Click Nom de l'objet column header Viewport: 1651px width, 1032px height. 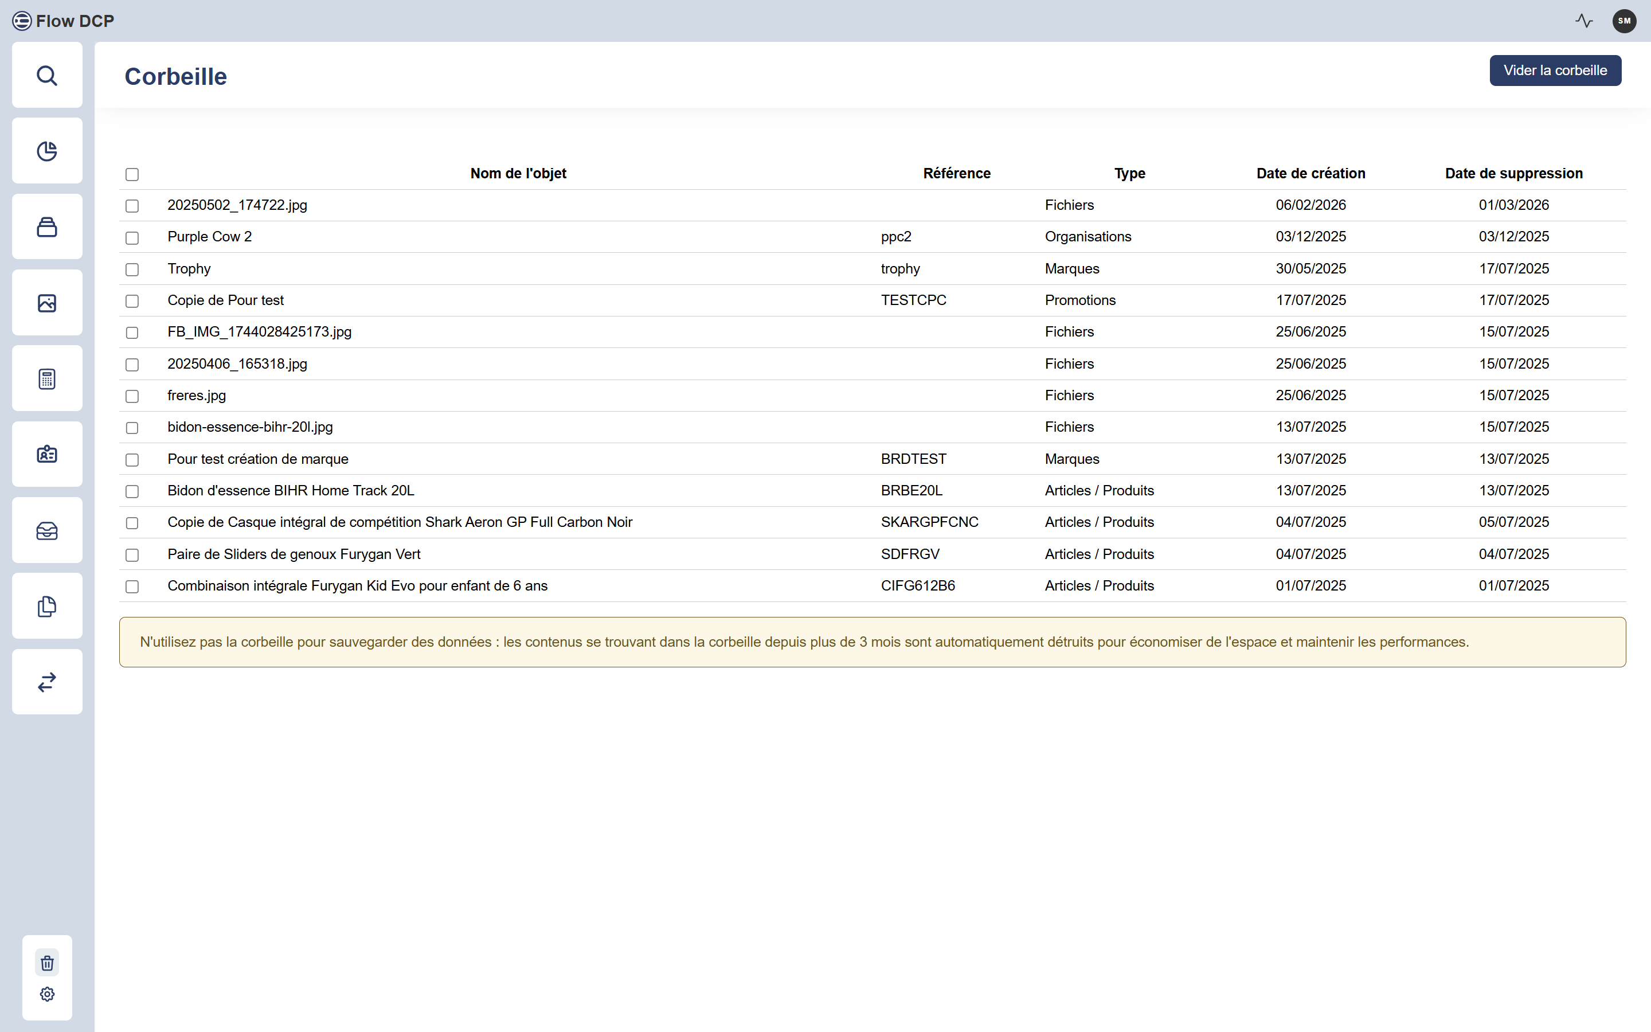pos(518,173)
